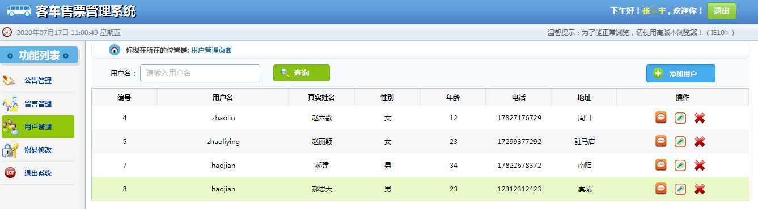Delete user zhaoliying with red X
The height and width of the screenshot is (209, 758).
[x=700, y=141]
